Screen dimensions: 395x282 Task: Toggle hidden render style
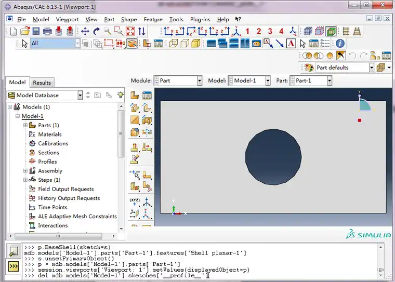coord(185,43)
